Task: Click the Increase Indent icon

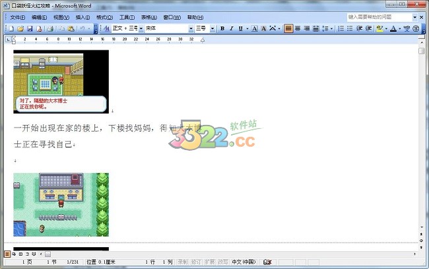Action: tap(368, 28)
